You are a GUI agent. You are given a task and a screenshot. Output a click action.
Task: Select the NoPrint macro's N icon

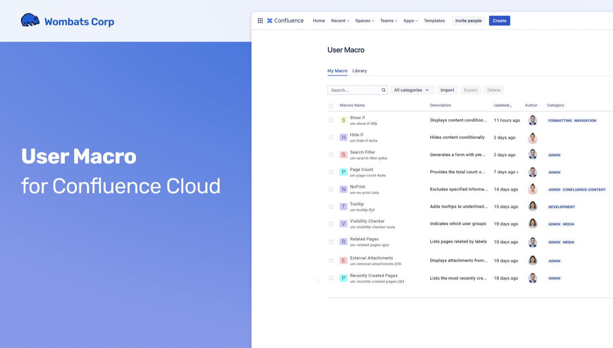tap(343, 189)
